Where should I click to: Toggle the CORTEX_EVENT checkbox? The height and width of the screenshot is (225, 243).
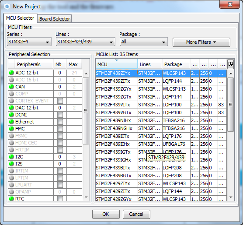[x=60, y=101]
